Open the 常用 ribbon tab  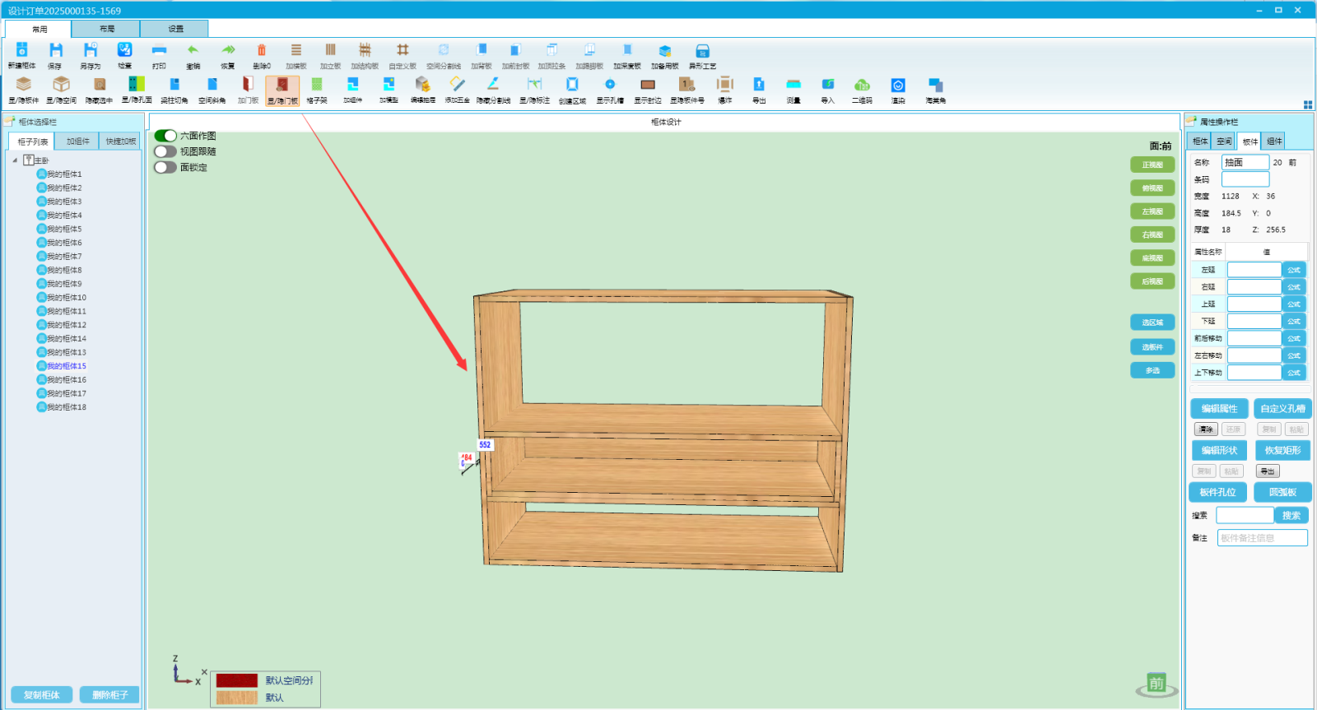[x=40, y=29]
